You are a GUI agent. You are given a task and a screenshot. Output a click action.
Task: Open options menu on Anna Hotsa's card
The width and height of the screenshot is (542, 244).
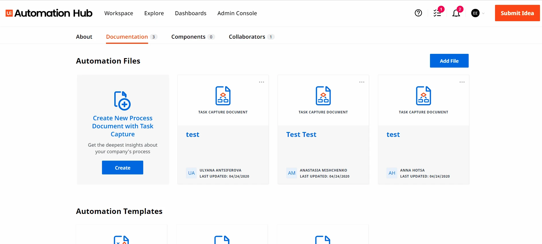click(x=462, y=82)
